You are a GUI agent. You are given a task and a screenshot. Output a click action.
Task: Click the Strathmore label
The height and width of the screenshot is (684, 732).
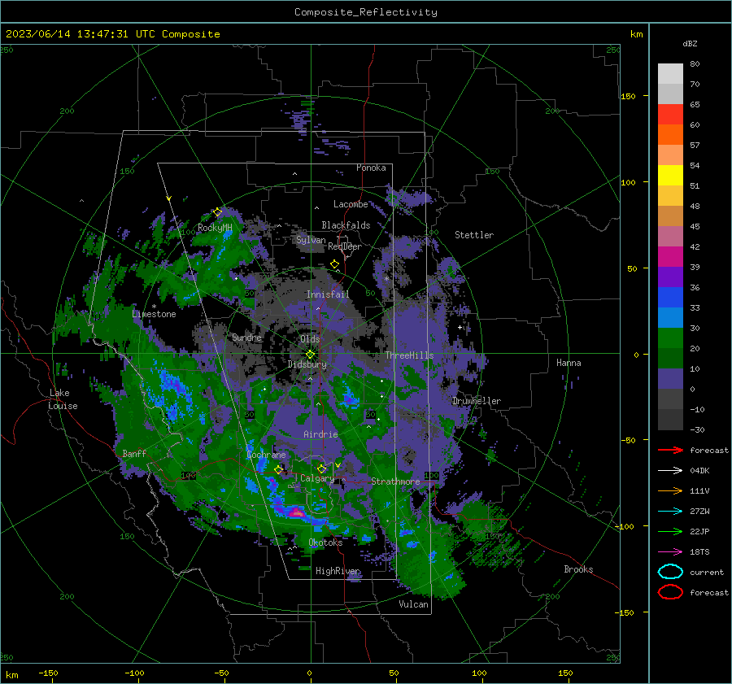click(395, 481)
